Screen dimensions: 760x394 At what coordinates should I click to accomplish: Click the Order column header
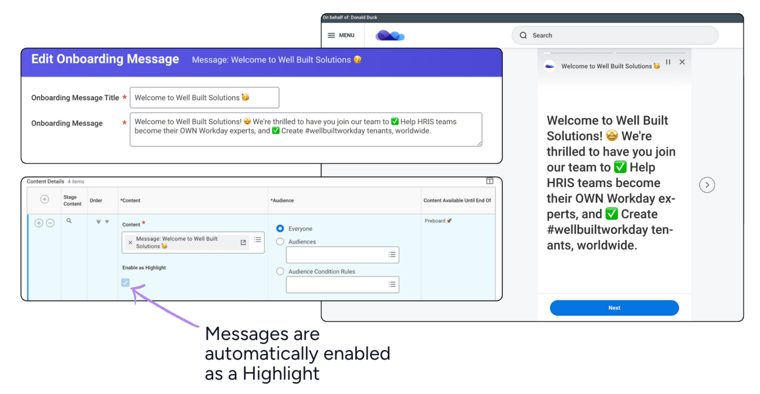pos(96,201)
